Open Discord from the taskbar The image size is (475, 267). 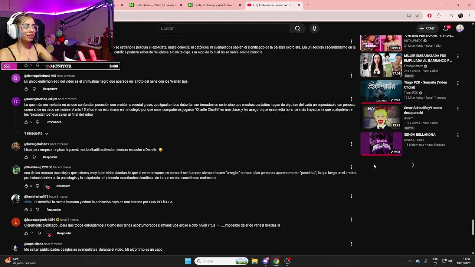click(x=265, y=261)
